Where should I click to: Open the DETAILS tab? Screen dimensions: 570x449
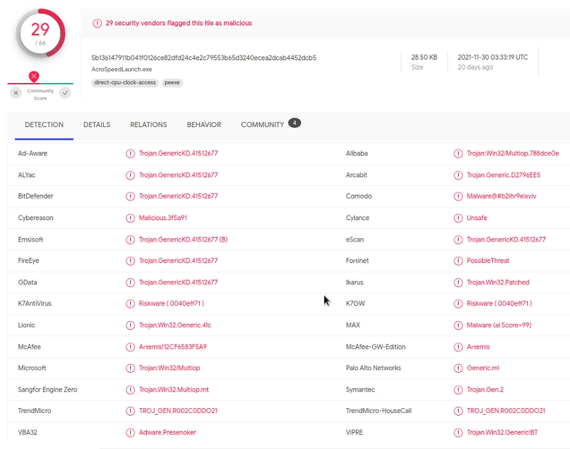coord(97,124)
